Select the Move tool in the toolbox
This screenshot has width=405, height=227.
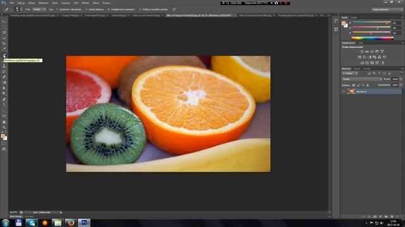4,21
